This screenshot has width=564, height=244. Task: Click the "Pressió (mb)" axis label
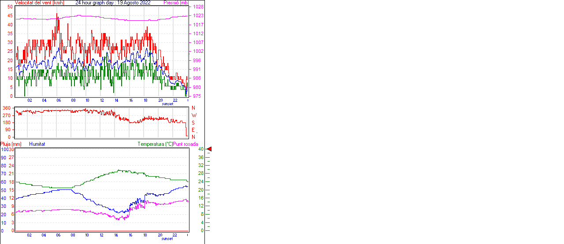[176, 3]
